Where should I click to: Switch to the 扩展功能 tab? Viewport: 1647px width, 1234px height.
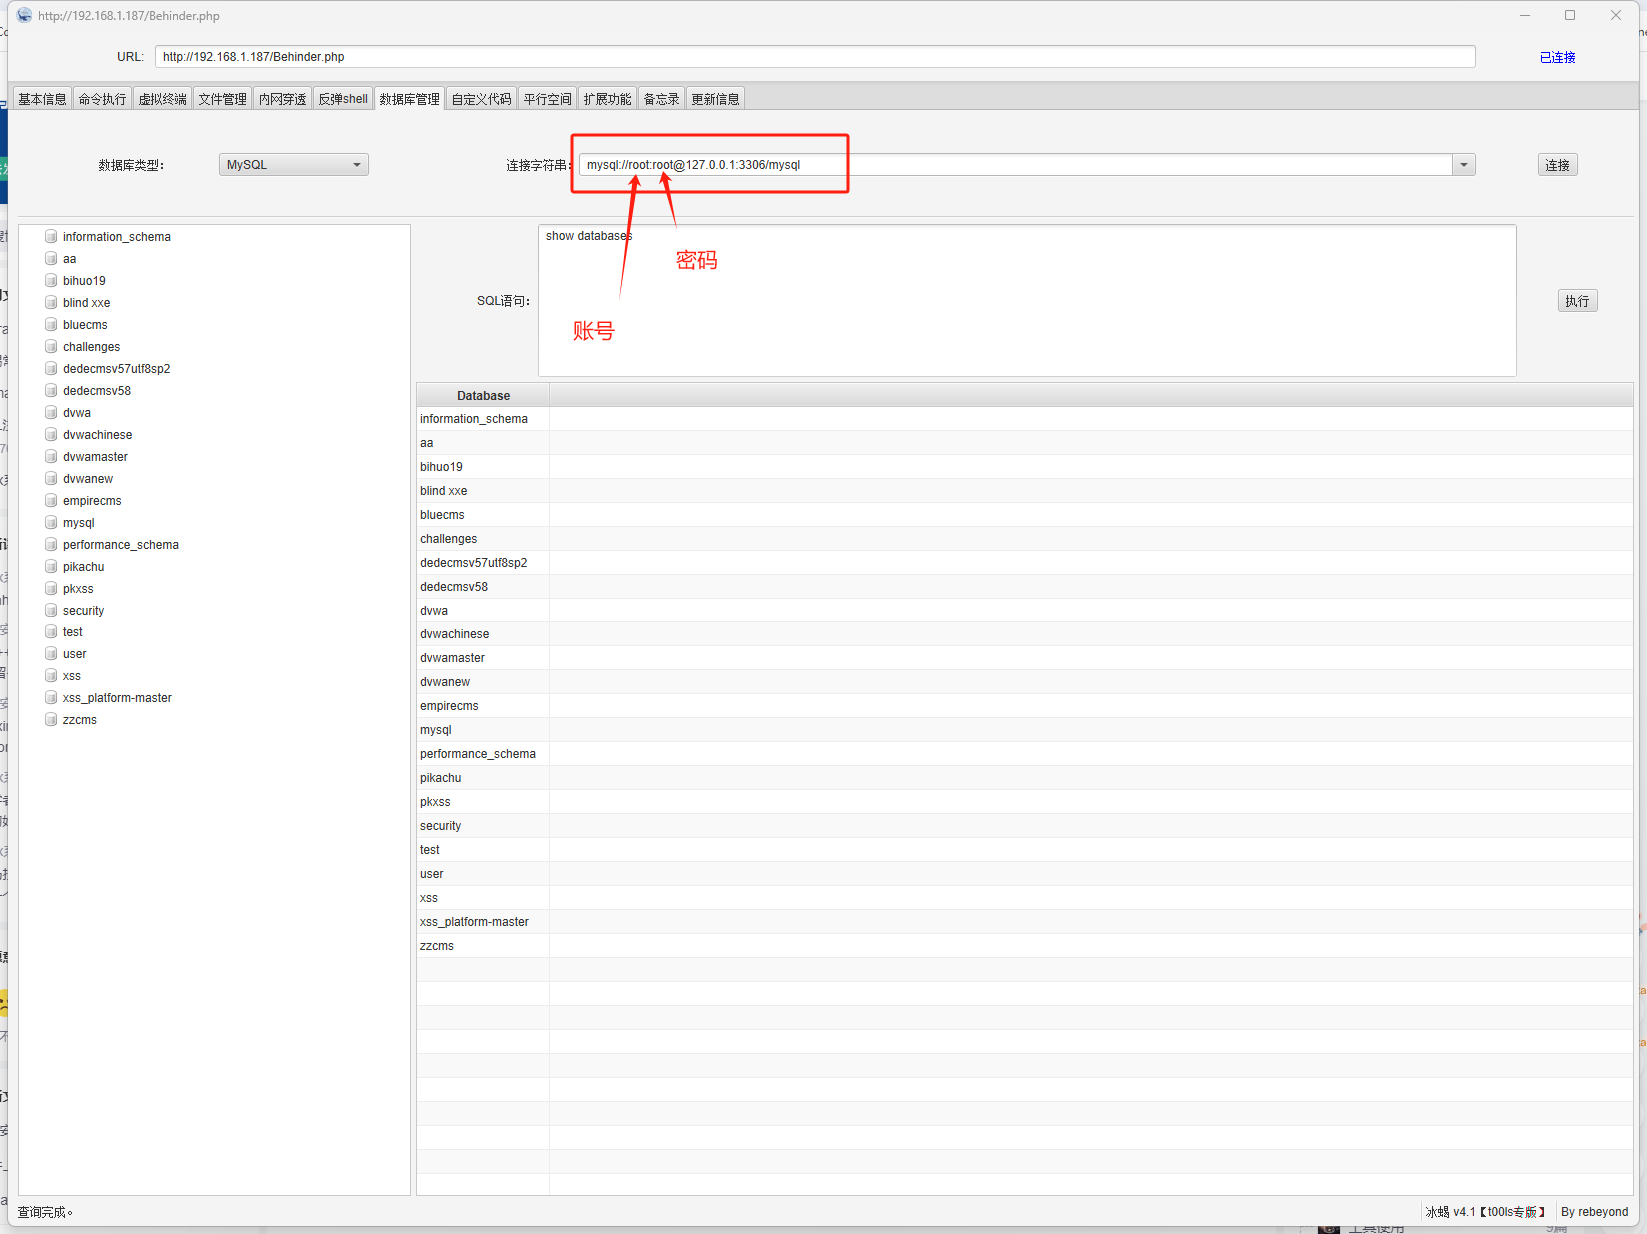(607, 99)
